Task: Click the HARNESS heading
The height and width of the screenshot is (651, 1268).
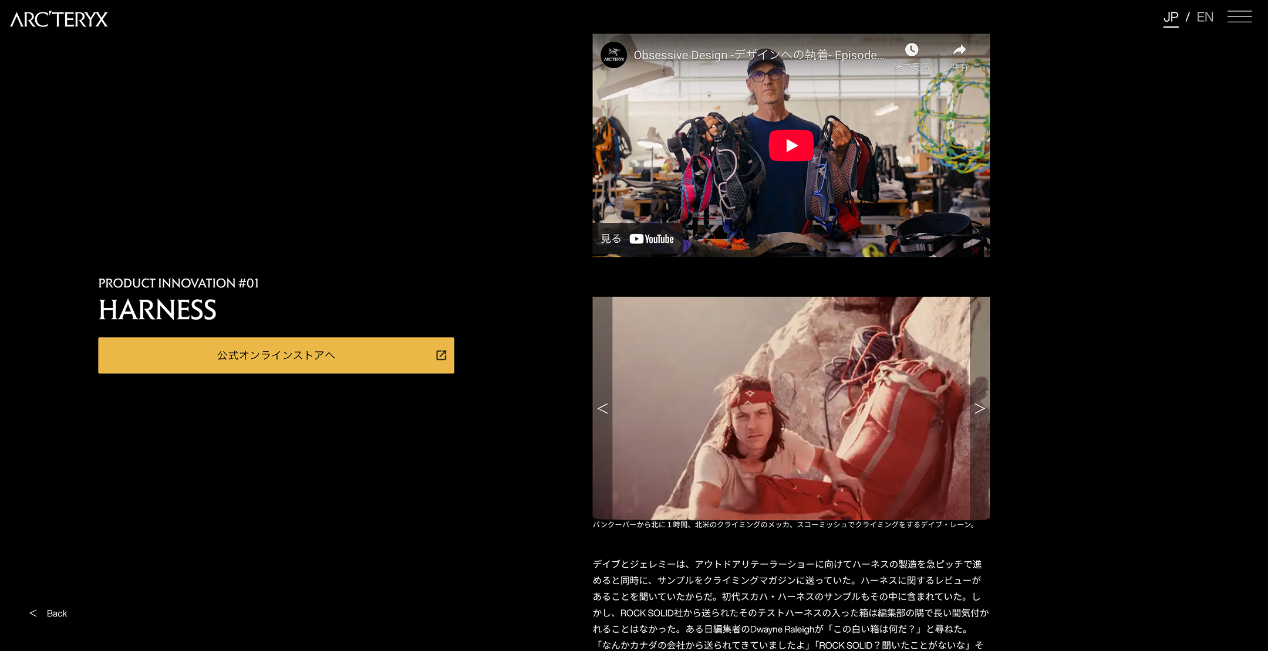Action: (157, 310)
